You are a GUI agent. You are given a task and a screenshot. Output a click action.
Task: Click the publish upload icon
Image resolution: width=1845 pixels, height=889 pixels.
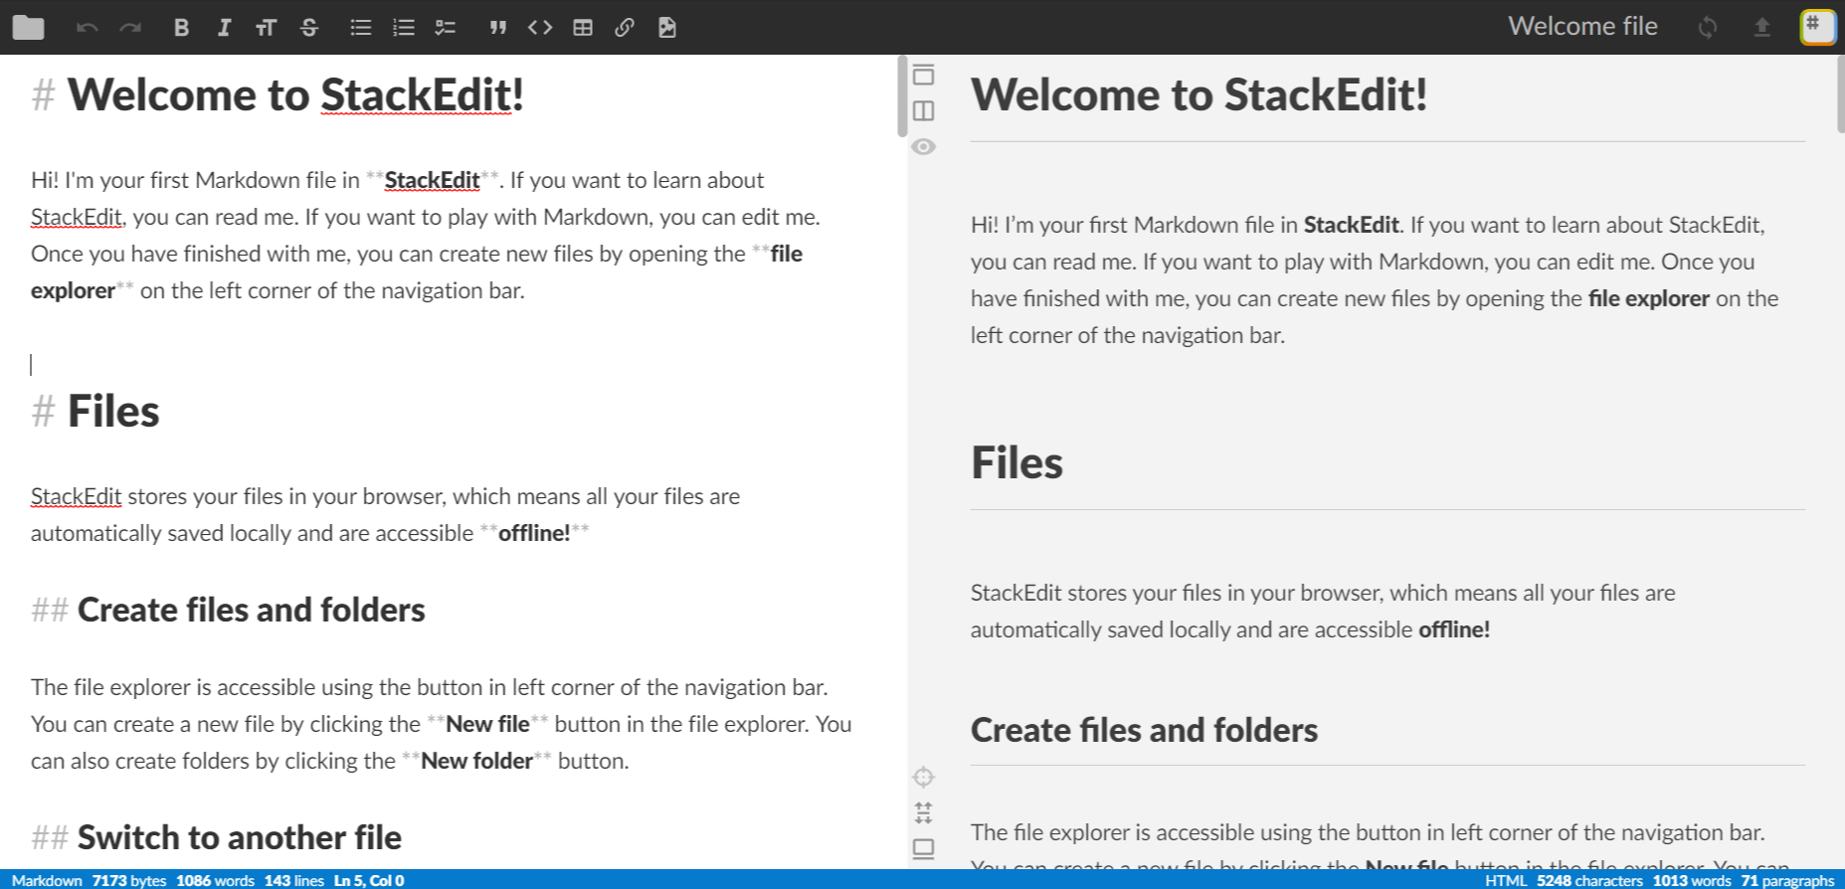pyautogui.click(x=1761, y=27)
